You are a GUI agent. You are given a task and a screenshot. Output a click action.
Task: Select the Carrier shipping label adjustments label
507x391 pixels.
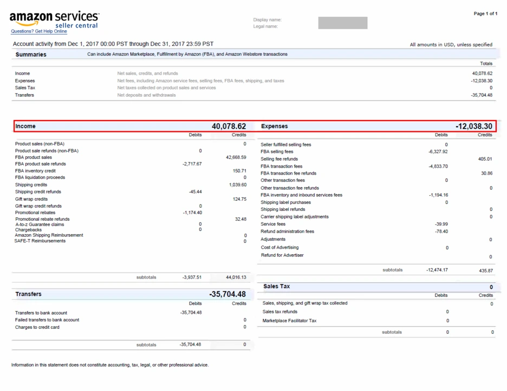coord(295,217)
